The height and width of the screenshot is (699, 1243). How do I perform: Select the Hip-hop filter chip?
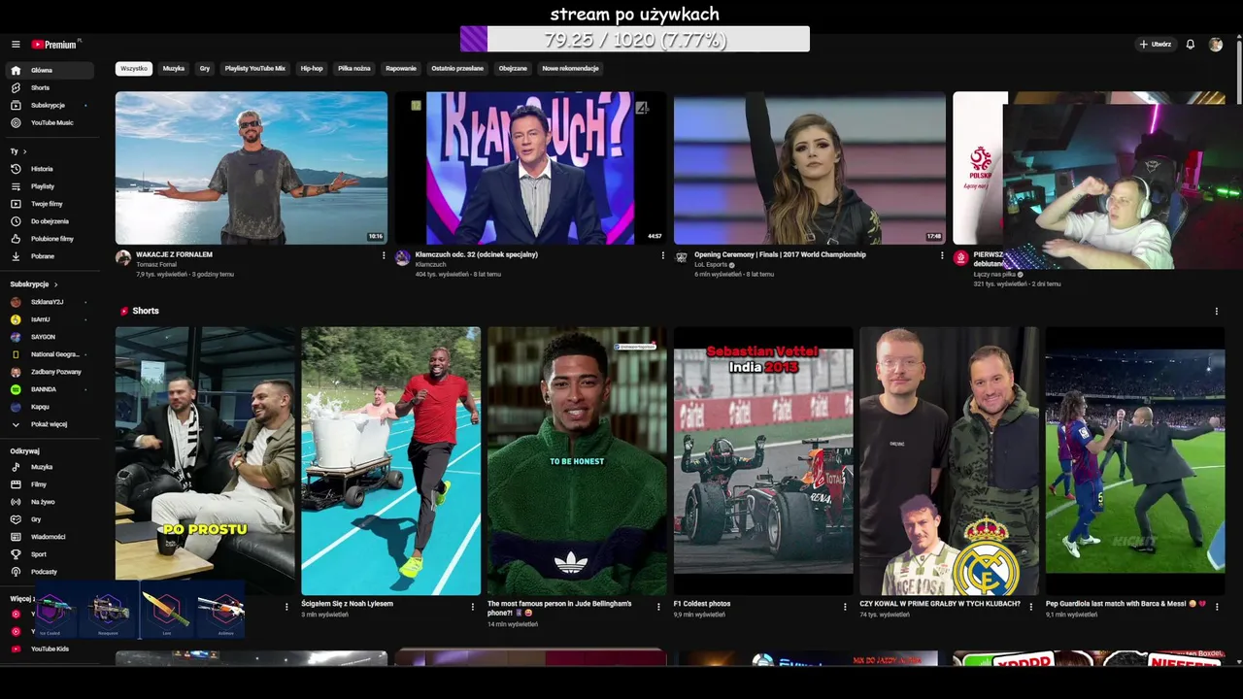(x=312, y=69)
